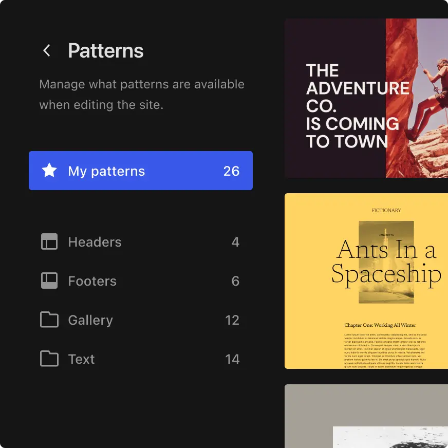The height and width of the screenshot is (448, 448).
Task: Click the Gallery folder icon
Action: point(49,320)
